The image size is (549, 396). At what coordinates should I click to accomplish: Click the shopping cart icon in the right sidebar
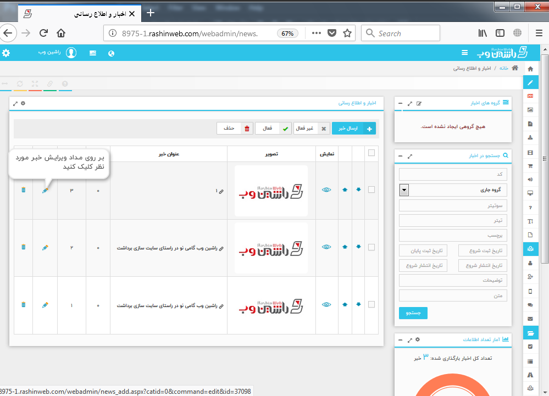pos(530,166)
